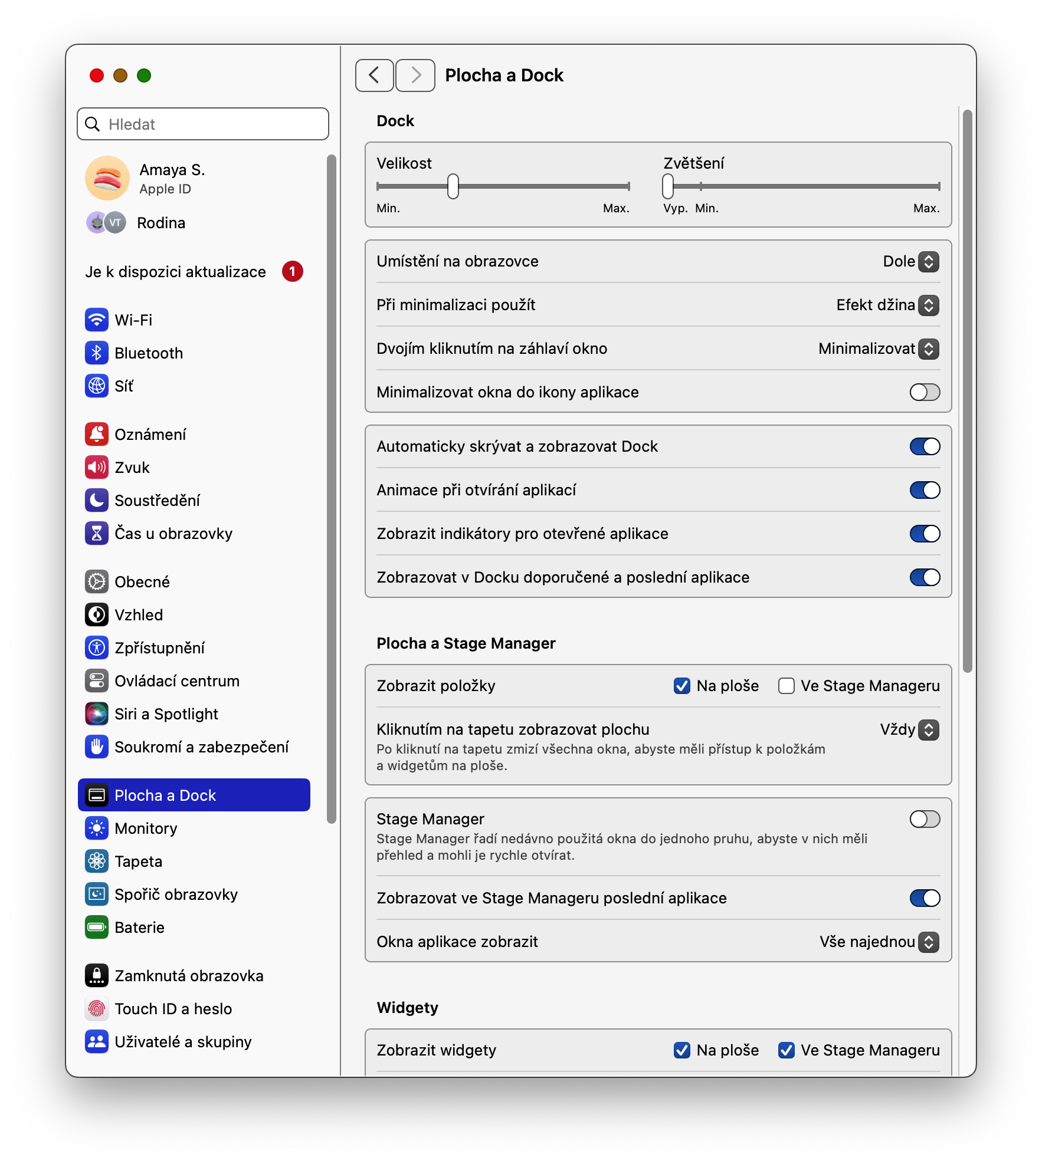Click the Tapeta flower icon
The image size is (1042, 1164).
point(96,862)
